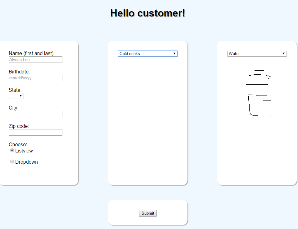This screenshot has height=229, width=298.
Task: Click into the City text box
Action: [x=35, y=114]
